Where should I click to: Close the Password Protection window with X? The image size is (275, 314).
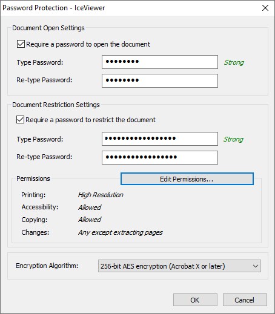[265, 8]
